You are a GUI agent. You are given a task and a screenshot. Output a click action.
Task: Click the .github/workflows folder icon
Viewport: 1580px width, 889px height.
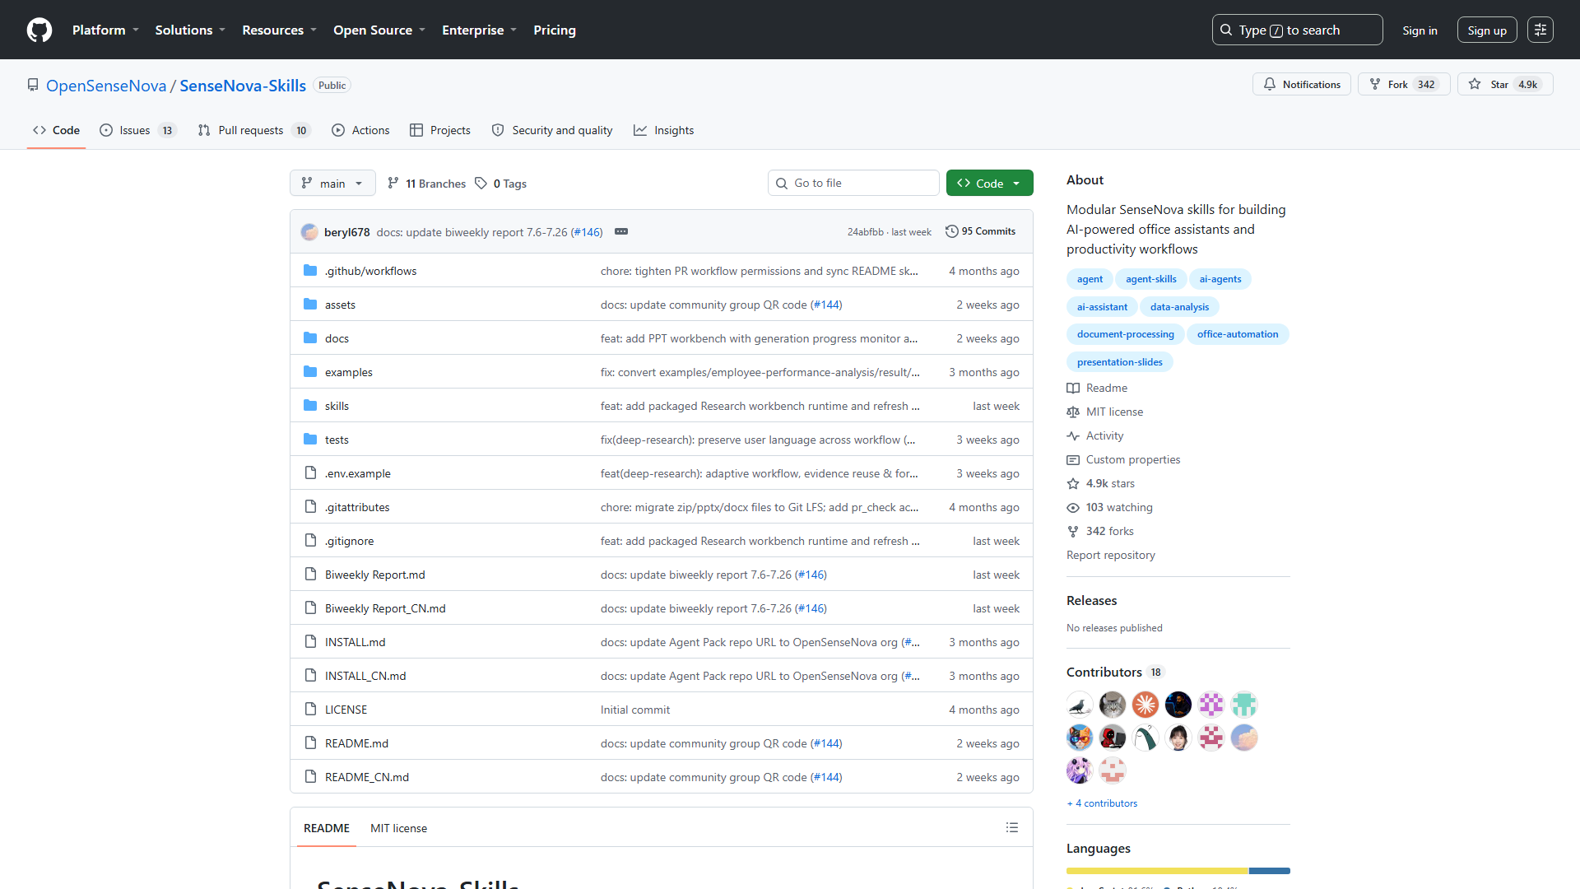pos(310,271)
